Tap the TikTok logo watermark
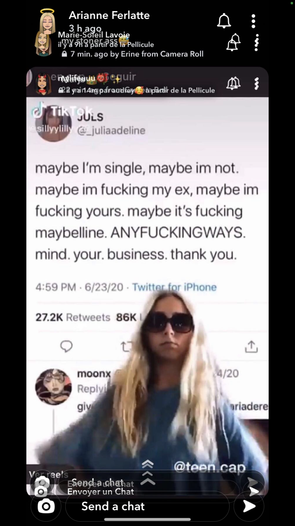The image size is (295, 526). coord(62,112)
